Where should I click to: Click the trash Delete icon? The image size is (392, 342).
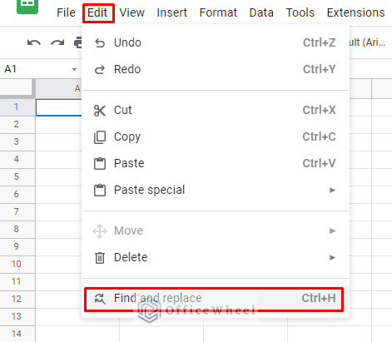[100, 258]
